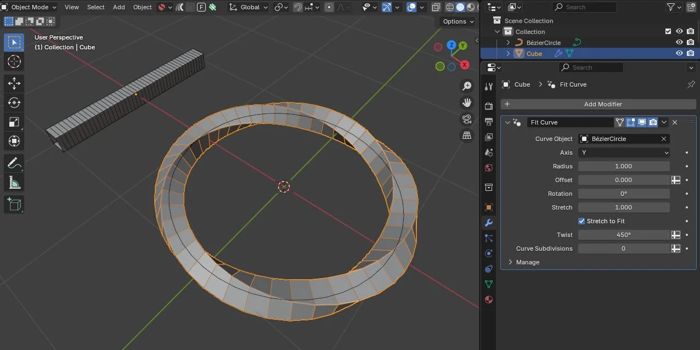Open the Axis dropdown set to Y

pyautogui.click(x=624, y=153)
